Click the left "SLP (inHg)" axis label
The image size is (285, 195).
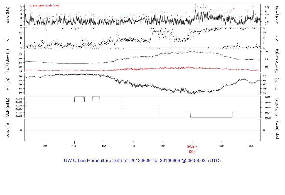pos(8,107)
